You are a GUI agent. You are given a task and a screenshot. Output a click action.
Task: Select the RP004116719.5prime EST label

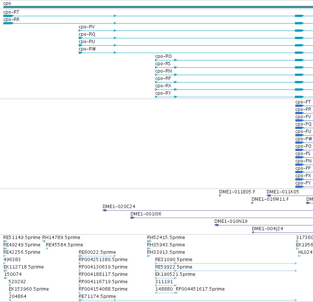tap(103, 282)
